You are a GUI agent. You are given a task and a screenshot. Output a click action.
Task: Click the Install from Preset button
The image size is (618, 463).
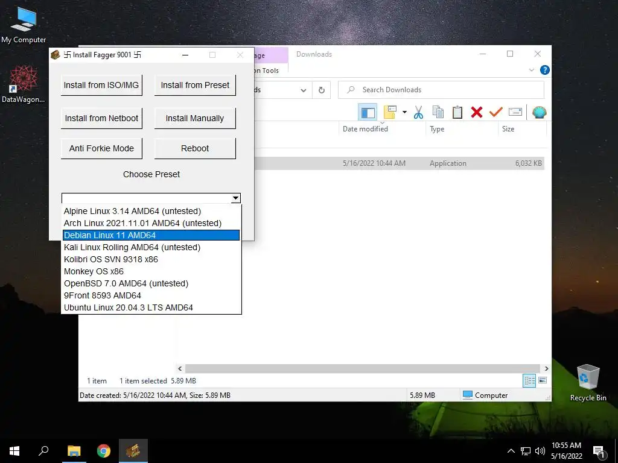pyautogui.click(x=195, y=85)
